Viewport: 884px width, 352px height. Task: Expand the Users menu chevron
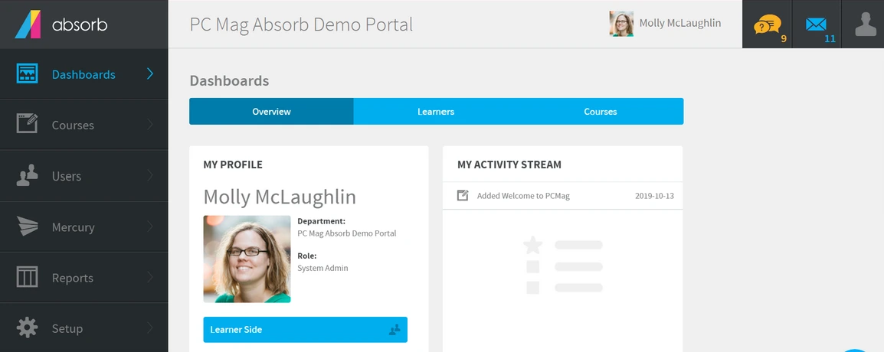click(x=150, y=176)
